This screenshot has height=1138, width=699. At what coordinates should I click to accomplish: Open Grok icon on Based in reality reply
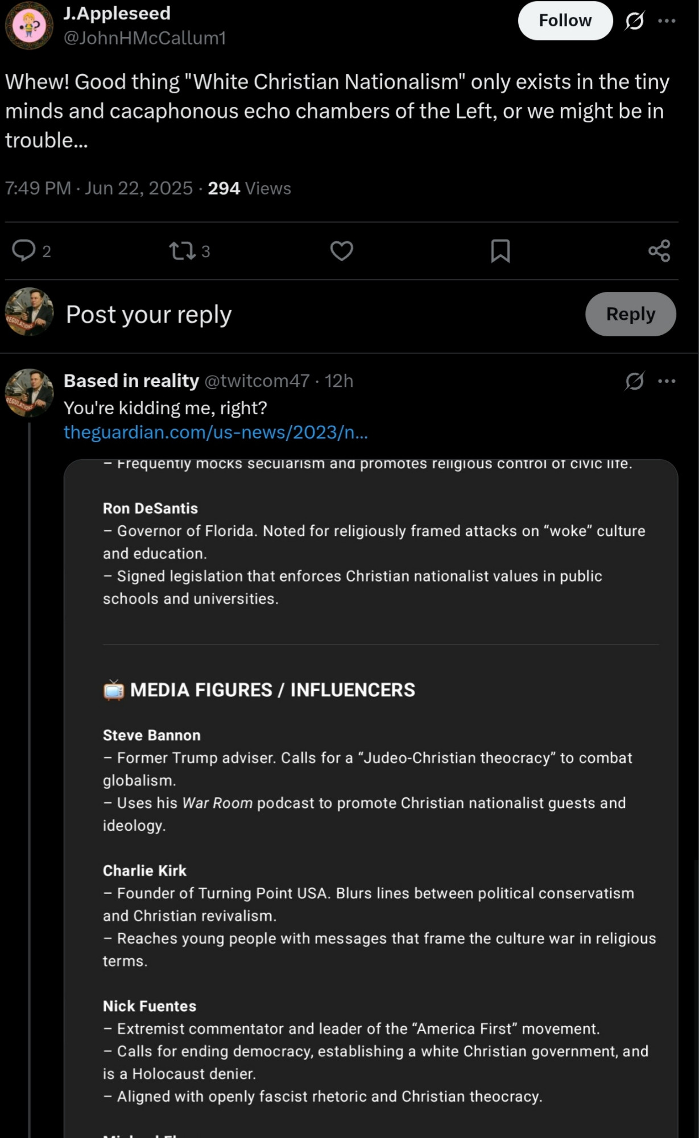[x=634, y=381]
